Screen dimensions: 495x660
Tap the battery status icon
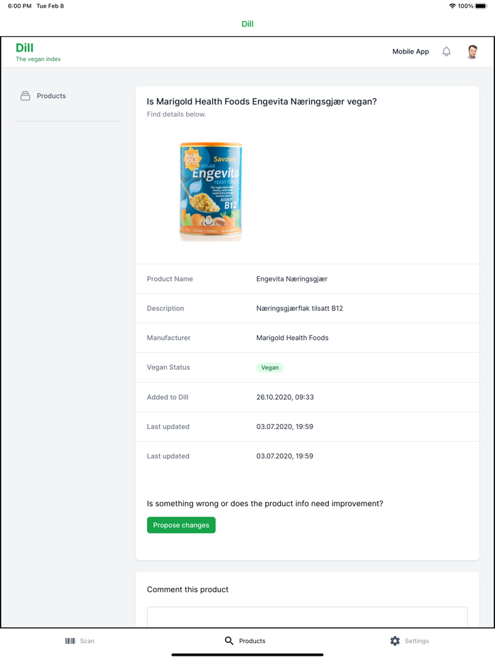click(x=481, y=6)
